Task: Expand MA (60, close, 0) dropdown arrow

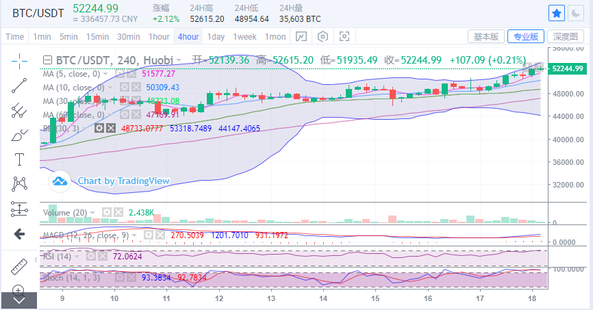Action: (x=110, y=115)
